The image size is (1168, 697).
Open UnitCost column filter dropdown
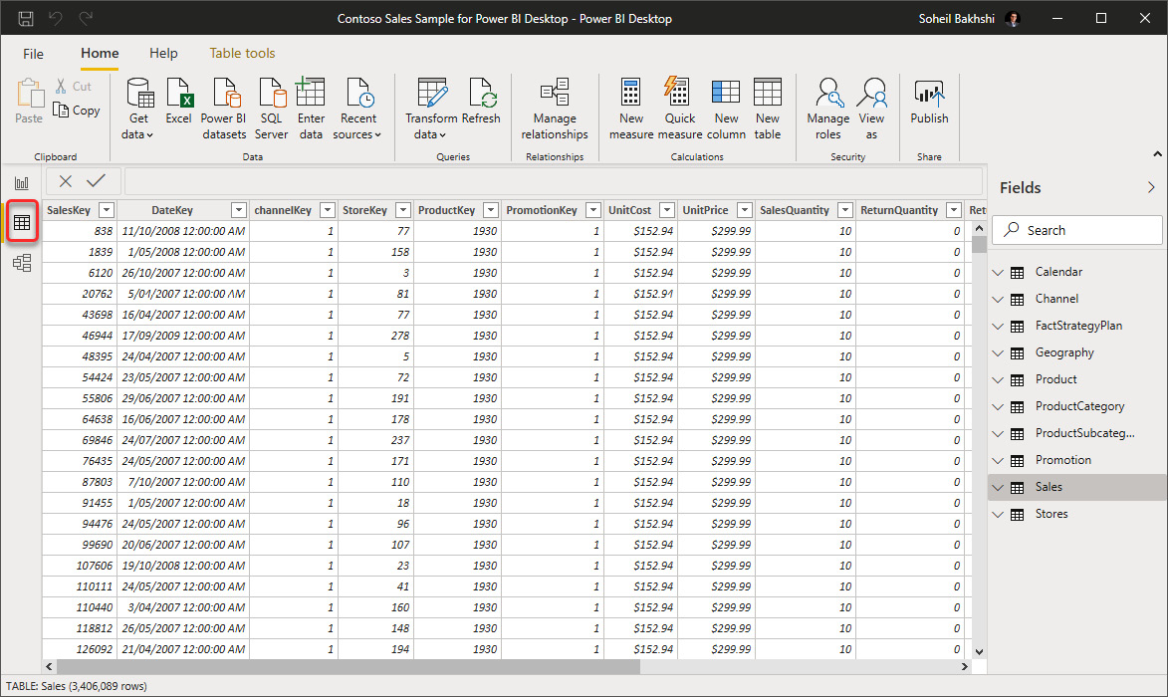(x=667, y=210)
